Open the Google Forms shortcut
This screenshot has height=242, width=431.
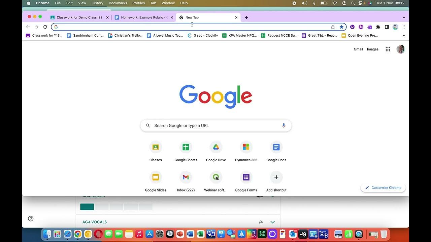(246, 182)
